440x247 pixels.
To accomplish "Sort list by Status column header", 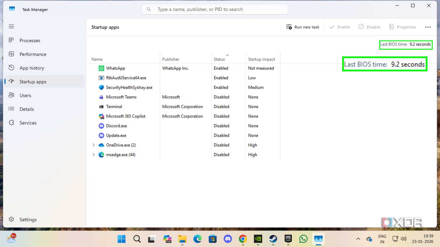I will pyautogui.click(x=219, y=59).
